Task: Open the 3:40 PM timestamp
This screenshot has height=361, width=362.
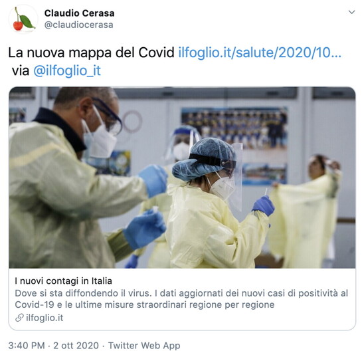Action: tap(27, 346)
